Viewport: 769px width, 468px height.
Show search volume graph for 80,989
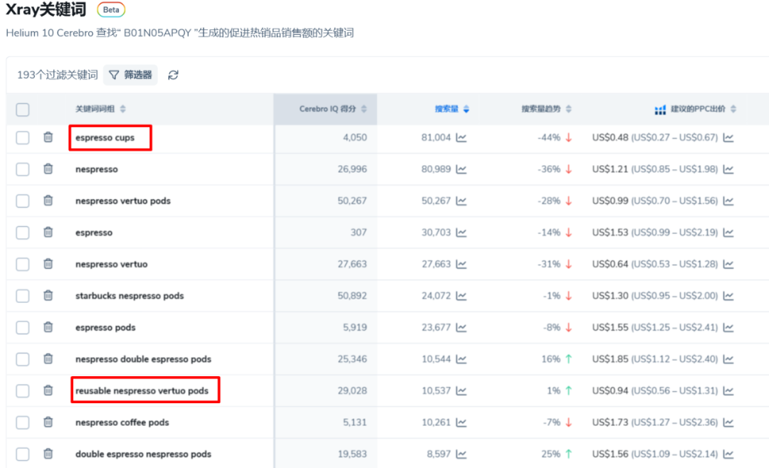[461, 169]
